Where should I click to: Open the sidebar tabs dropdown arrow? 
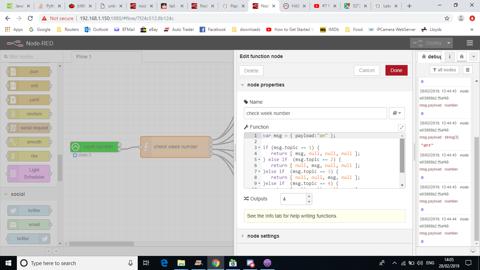[x=474, y=57]
